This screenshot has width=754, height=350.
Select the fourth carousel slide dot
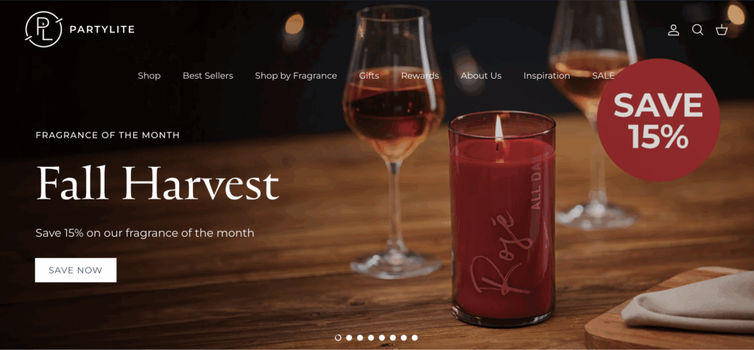pyautogui.click(x=371, y=337)
